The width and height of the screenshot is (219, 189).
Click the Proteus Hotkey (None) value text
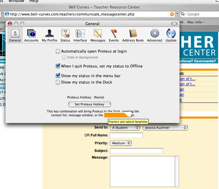coord(99,97)
